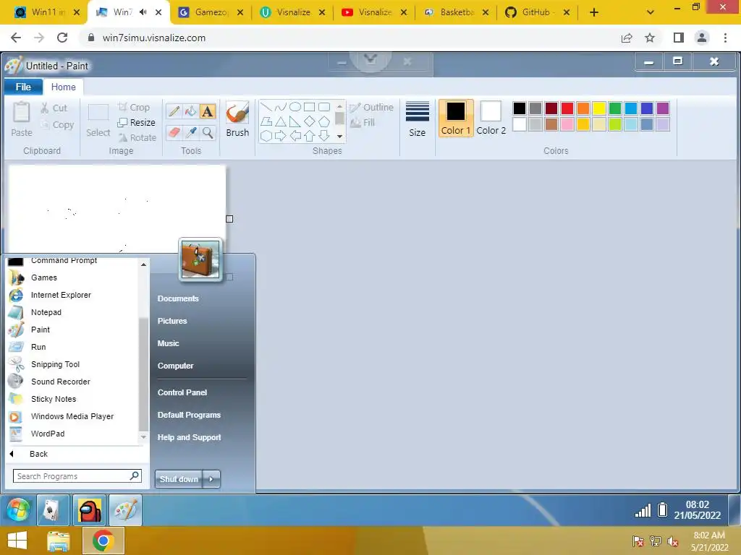This screenshot has width=741, height=555.
Task: Select the Magnifier tool
Action: tap(207, 133)
